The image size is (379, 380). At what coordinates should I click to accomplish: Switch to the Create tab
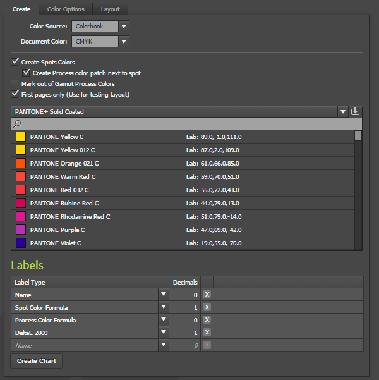pyautogui.click(x=21, y=9)
